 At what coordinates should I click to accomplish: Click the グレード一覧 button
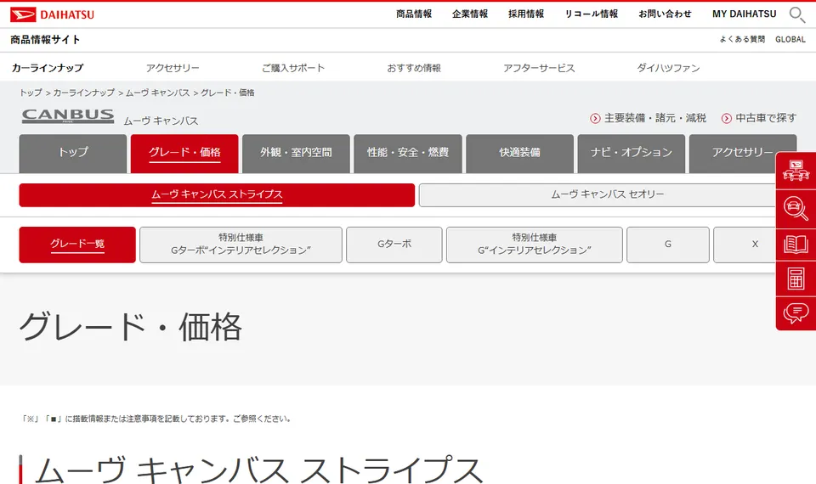tap(77, 245)
